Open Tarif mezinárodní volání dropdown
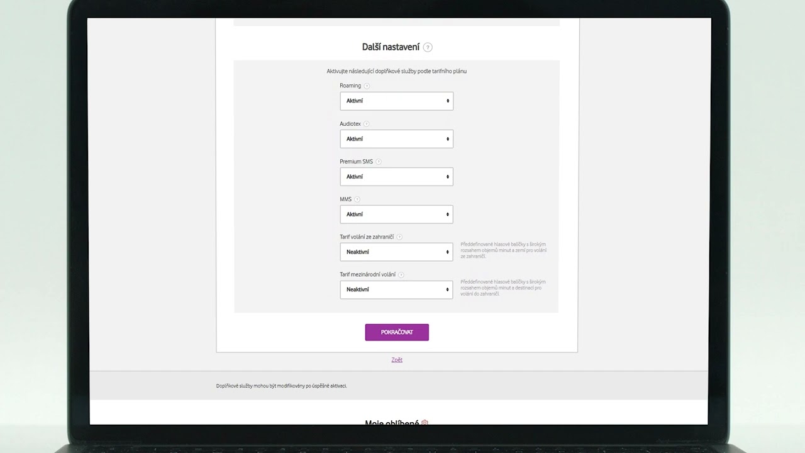 396,289
